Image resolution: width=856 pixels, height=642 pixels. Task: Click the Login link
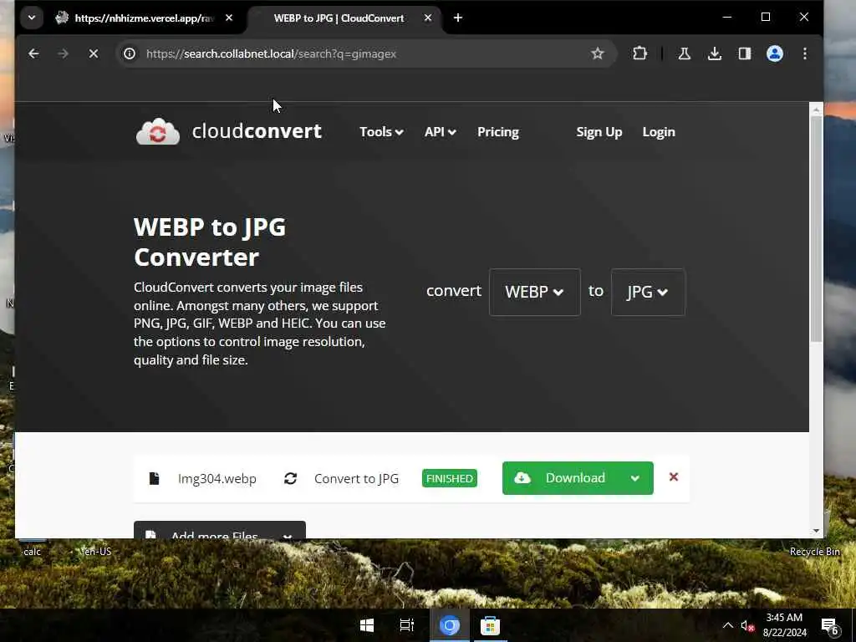point(659,132)
